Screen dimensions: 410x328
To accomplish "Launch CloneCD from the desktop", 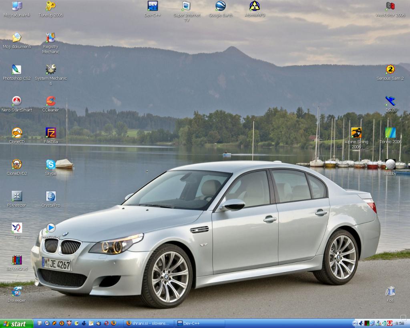I will click(x=17, y=136).
